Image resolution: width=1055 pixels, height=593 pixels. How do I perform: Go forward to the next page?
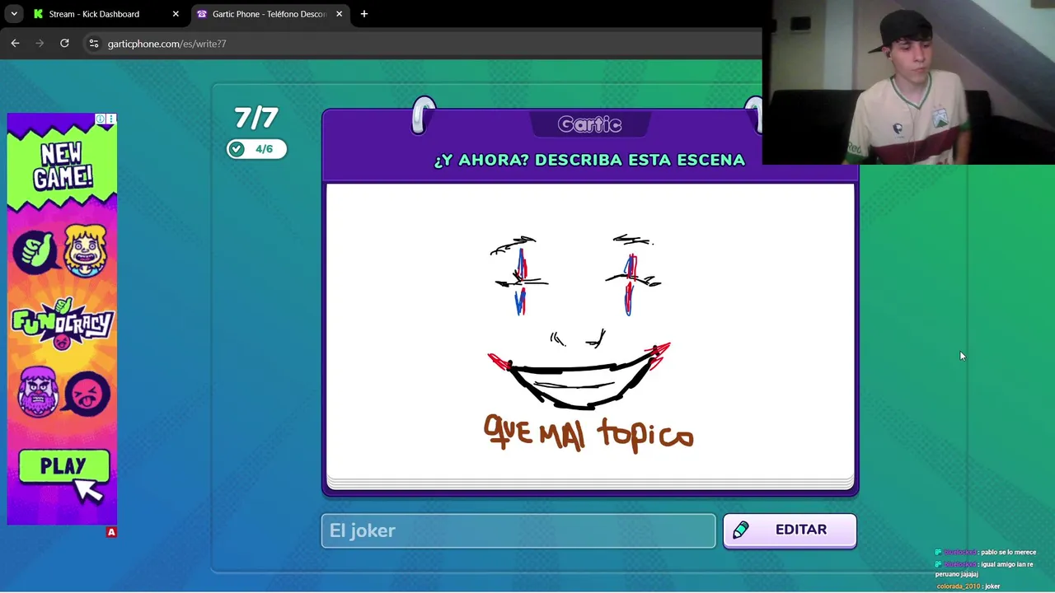pos(40,43)
